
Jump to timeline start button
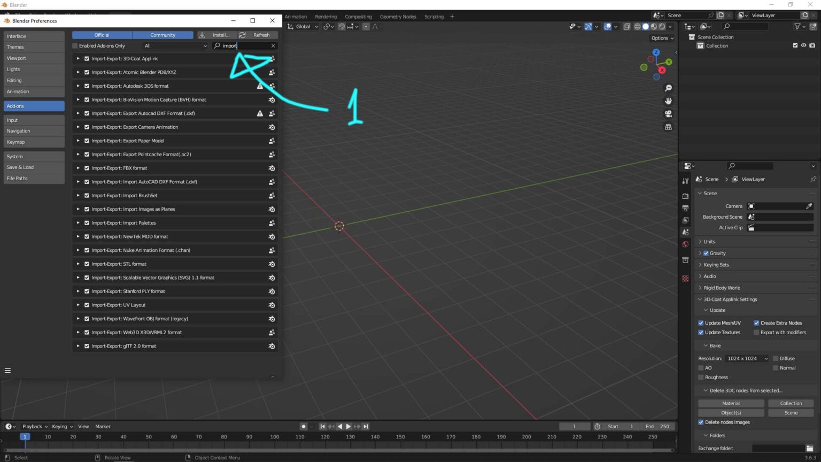pyautogui.click(x=322, y=426)
